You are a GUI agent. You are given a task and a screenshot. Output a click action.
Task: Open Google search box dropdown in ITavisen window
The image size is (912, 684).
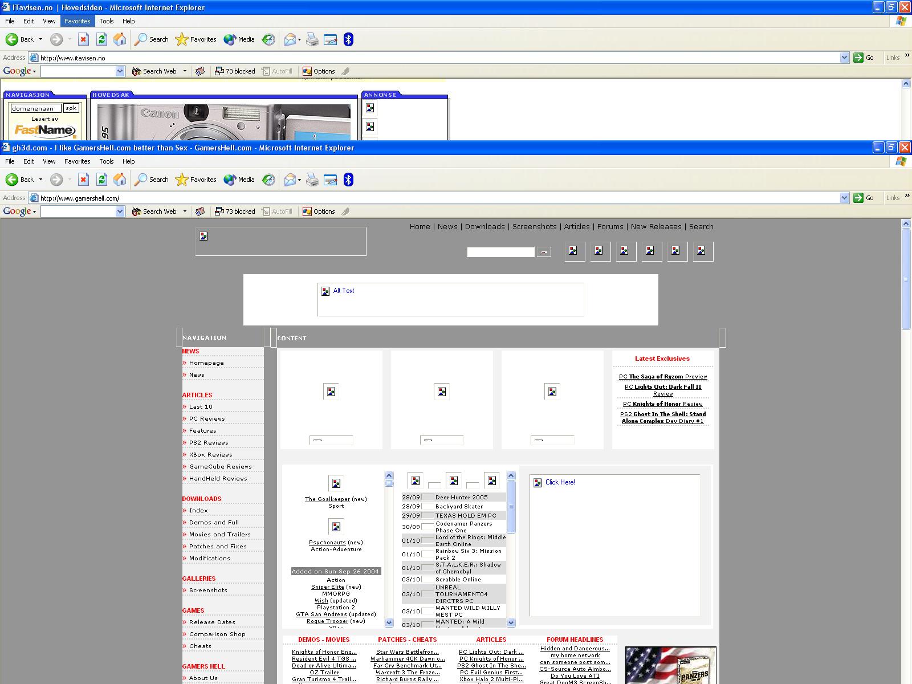tap(120, 71)
